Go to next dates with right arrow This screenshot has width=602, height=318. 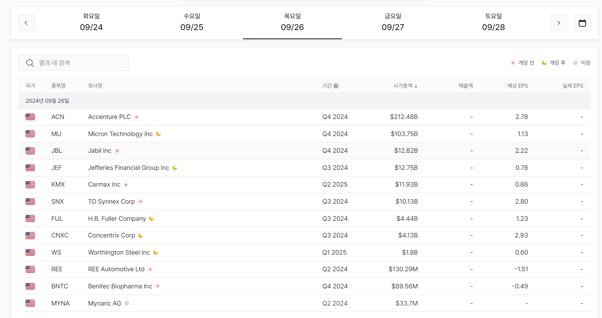tap(558, 23)
